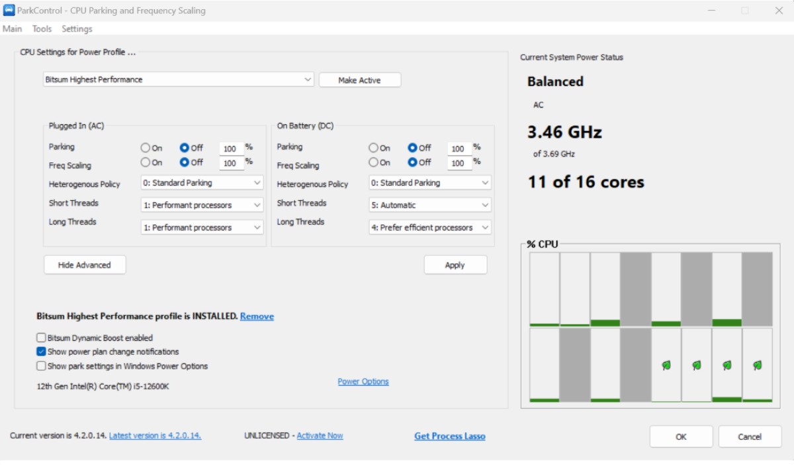The image size is (794, 469).
Task: Open On Battery Short Threads dropdown
Action: point(430,205)
